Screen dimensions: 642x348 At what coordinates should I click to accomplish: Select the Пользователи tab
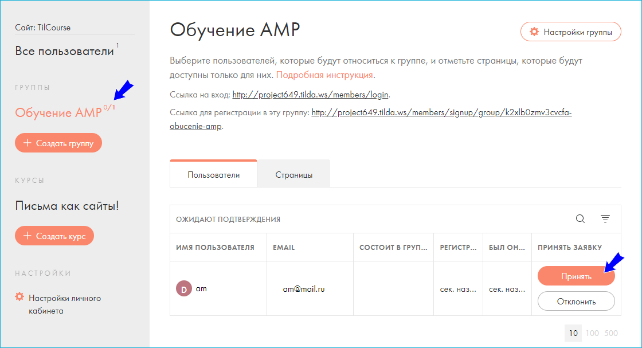coord(213,173)
